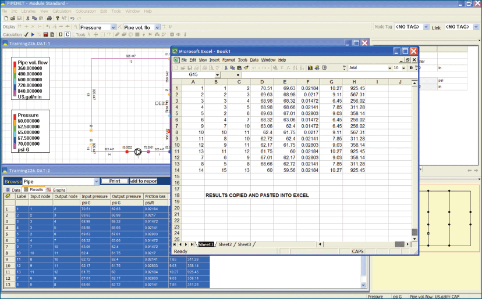
Task: Click the New file icon in PIPENET toolbar
Action: tap(6, 19)
